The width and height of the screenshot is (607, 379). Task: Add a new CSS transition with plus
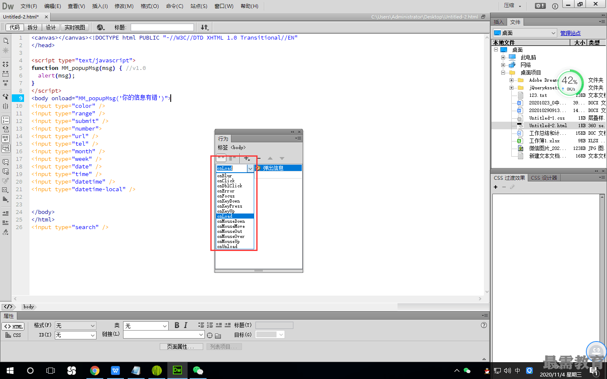coord(496,187)
